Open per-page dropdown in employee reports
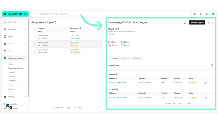 pyautogui.click(x=65, y=107)
